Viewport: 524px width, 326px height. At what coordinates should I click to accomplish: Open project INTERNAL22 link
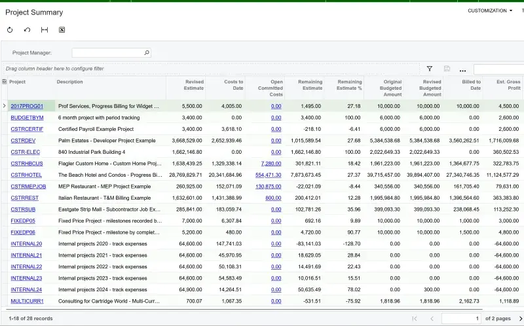coord(26,266)
